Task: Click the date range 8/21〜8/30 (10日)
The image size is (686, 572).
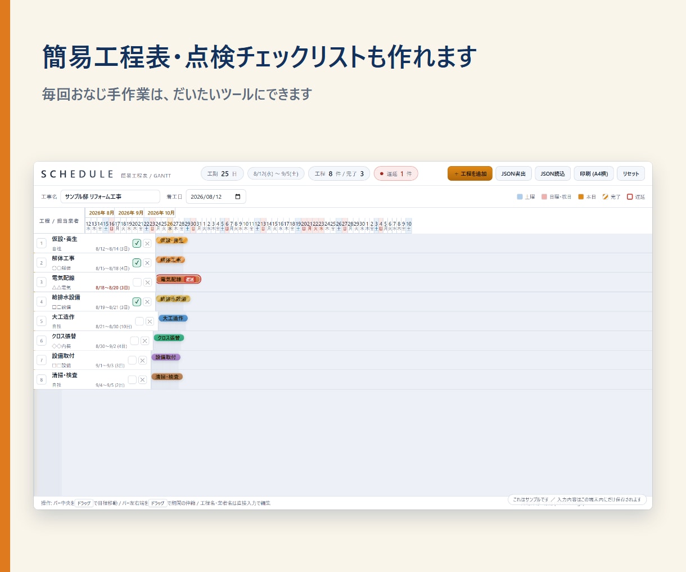Action: [114, 327]
